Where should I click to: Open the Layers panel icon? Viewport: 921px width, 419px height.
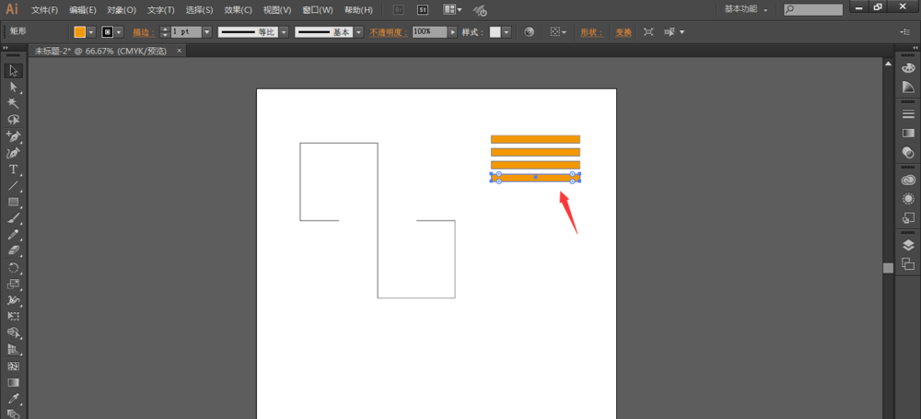click(x=908, y=245)
